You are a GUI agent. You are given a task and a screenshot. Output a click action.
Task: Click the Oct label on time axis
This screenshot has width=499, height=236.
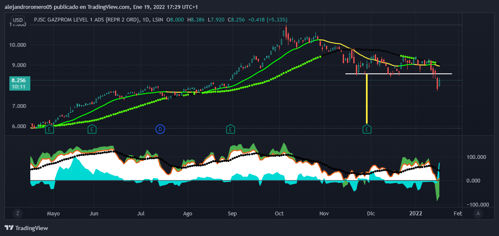click(x=280, y=213)
